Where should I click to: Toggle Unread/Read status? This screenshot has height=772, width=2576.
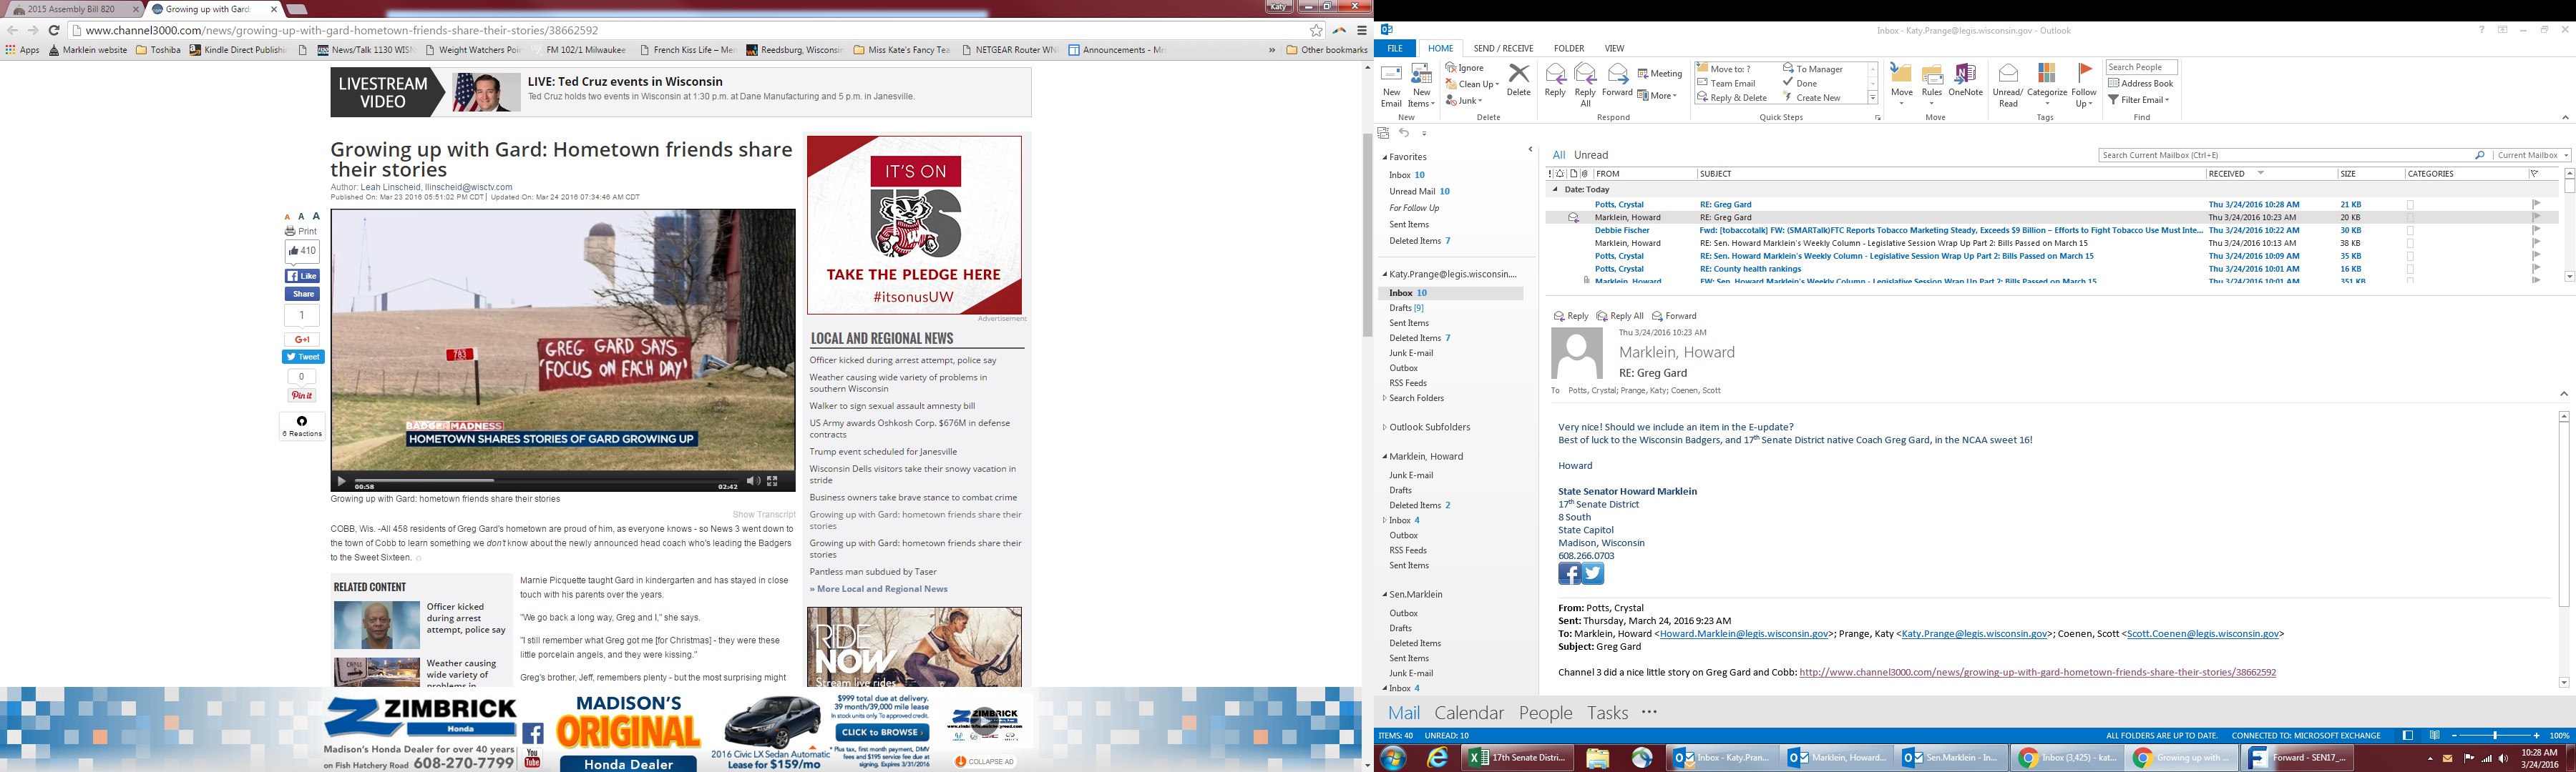pyautogui.click(x=2008, y=85)
